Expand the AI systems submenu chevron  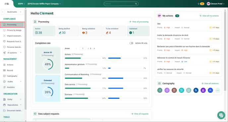(x=21, y=53)
